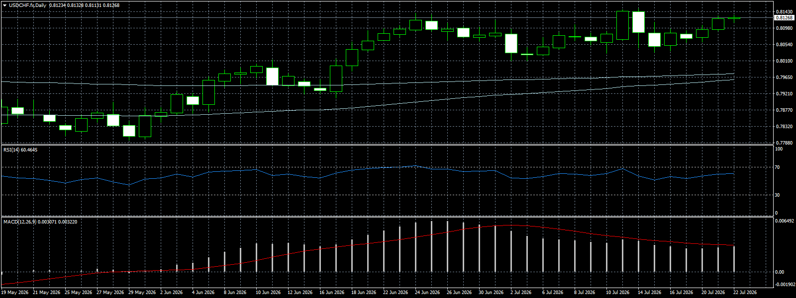The image size is (796, 298).
Task: Select the blue RSI line
Action: [368, 169]
